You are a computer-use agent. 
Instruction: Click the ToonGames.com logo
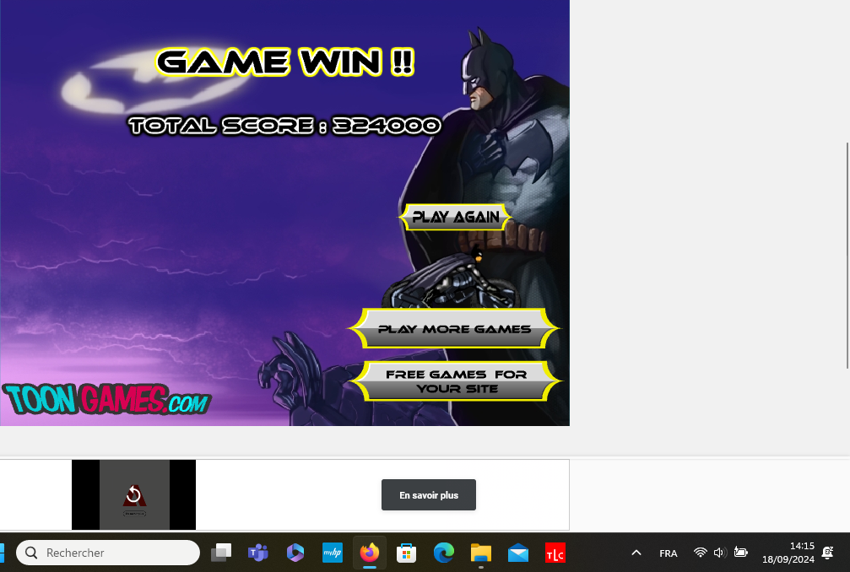106,399
